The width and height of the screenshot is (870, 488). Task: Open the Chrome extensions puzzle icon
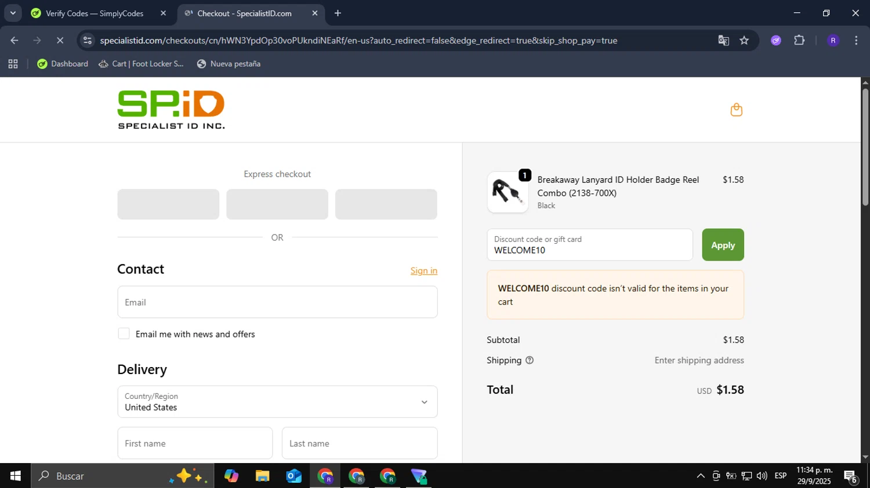pos(799,41)
